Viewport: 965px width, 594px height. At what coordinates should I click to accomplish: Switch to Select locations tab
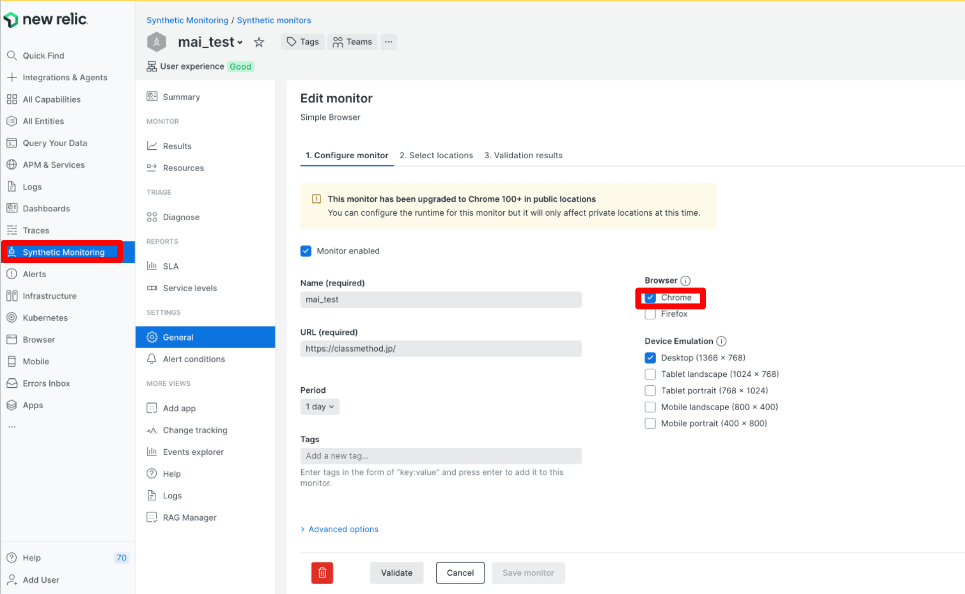(x=436, y=155)
